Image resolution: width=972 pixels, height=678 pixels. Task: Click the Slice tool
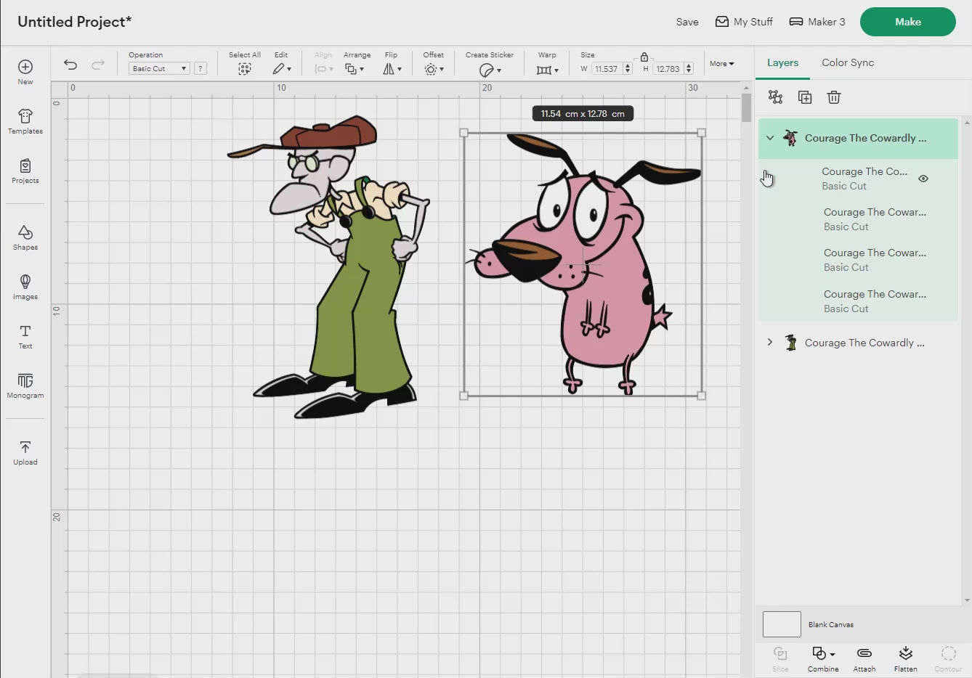point(780,659)
